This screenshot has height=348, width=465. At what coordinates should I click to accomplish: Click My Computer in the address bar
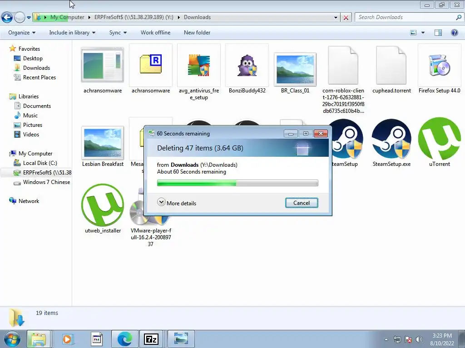point(67,17)
